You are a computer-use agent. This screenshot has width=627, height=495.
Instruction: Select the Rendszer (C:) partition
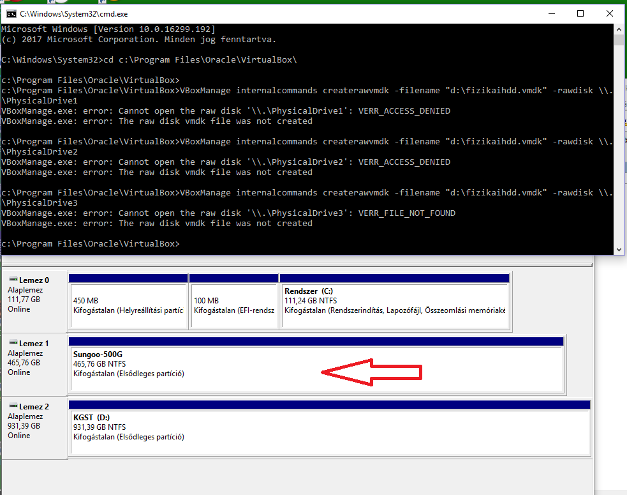tap(395, 301)
